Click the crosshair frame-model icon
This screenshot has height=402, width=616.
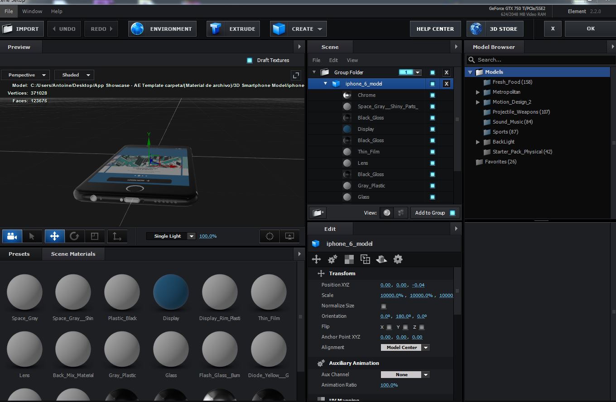pos(270,236)
